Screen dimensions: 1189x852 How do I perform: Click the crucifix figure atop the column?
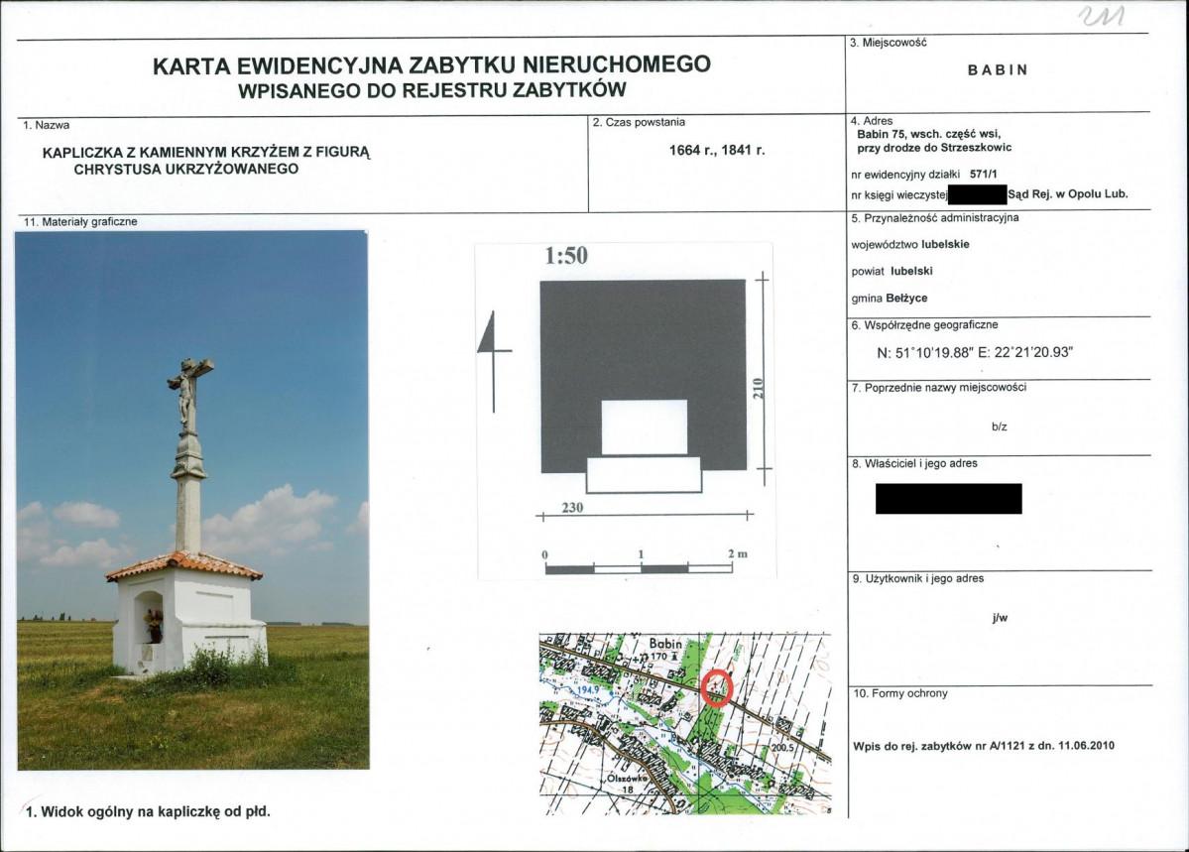[x=188, y=395]
